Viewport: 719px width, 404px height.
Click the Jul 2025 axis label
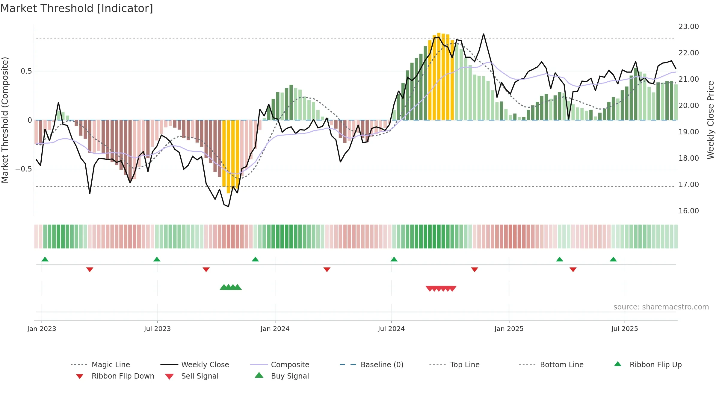coord(625,329)
